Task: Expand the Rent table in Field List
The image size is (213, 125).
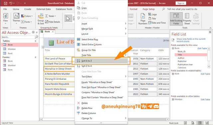Action: tap(173, 74)
